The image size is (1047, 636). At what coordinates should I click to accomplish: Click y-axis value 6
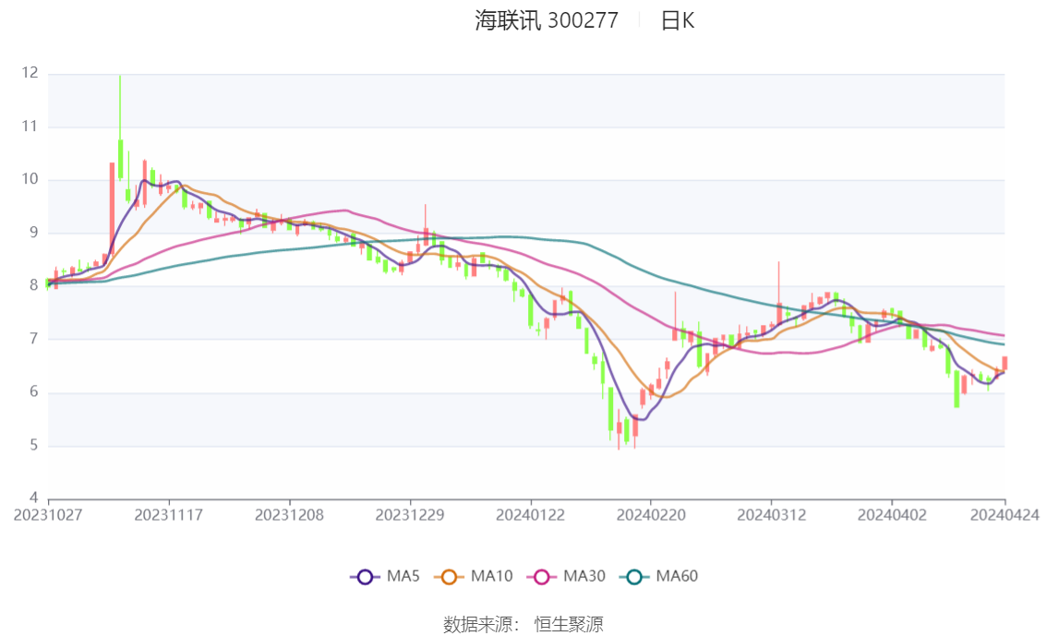pyautogui.click(x=34, y=391)
